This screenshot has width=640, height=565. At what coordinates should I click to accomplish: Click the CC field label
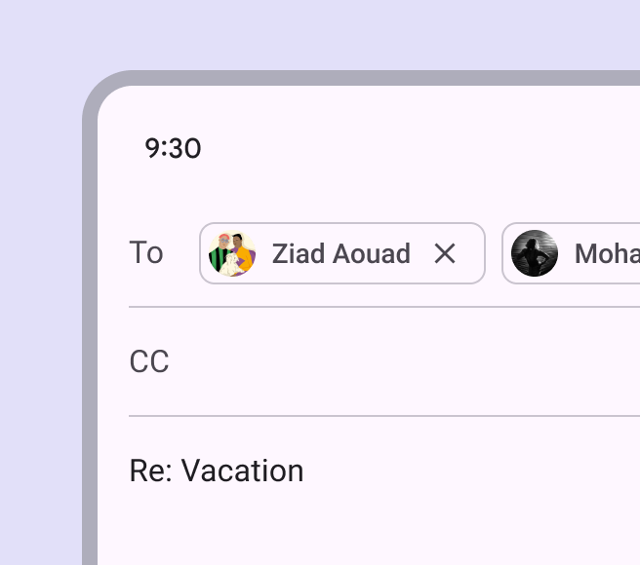tap(149, 362)
